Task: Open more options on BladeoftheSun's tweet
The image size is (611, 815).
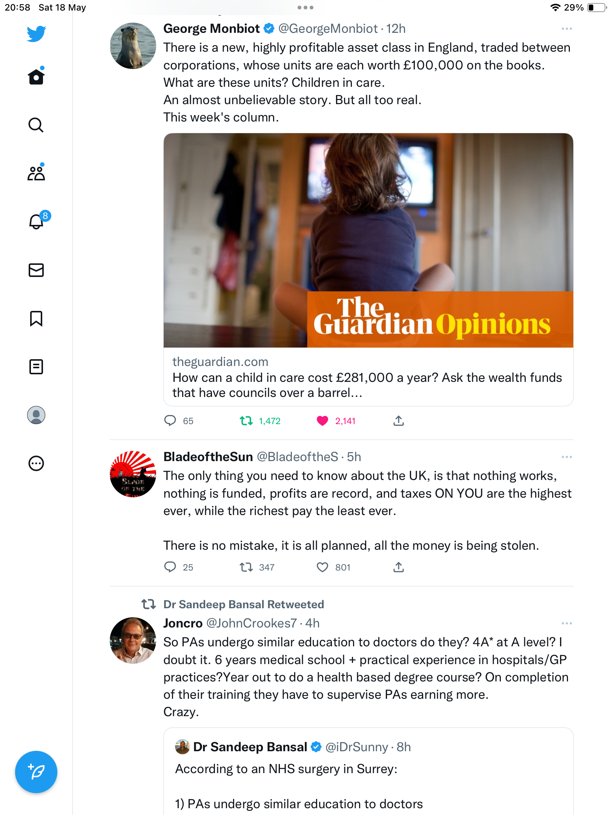Action: pos(566,457)
